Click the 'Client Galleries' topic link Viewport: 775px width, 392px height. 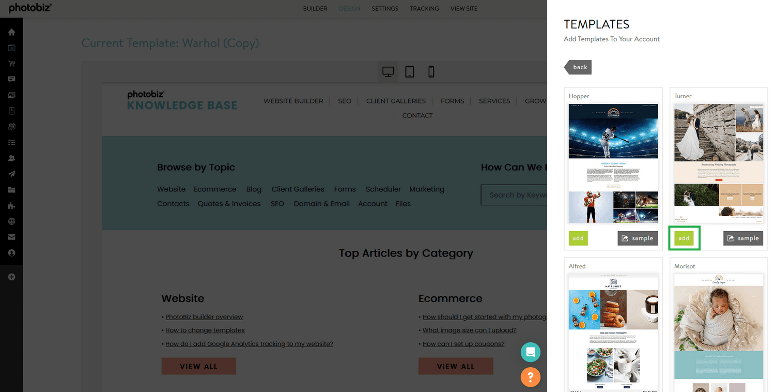[298, 189]
